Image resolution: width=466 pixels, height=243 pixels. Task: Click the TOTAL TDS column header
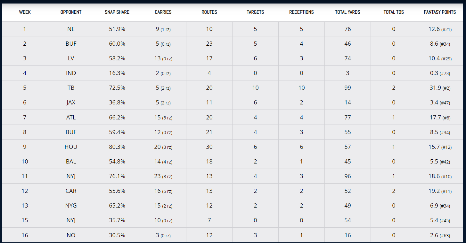(394, 12)
